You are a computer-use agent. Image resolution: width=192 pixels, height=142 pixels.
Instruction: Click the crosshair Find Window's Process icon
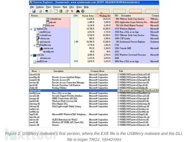[83, 11]
